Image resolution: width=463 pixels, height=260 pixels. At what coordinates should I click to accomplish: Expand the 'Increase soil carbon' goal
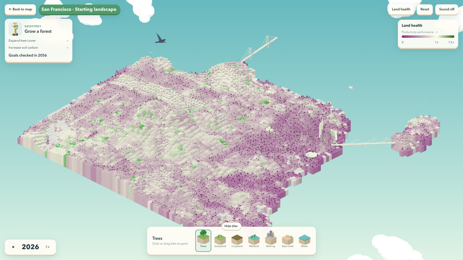(x=38, y=48)
